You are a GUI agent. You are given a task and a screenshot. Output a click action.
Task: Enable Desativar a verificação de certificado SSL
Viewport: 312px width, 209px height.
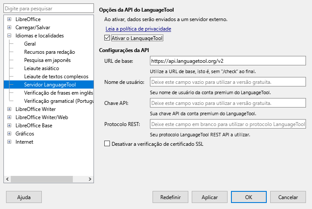tap(107, 144)
